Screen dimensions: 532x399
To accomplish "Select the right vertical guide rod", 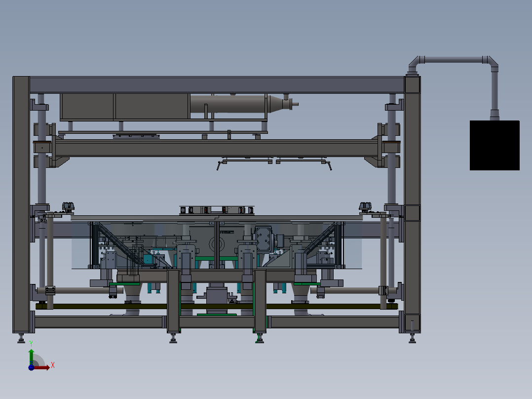I will 391,150.
